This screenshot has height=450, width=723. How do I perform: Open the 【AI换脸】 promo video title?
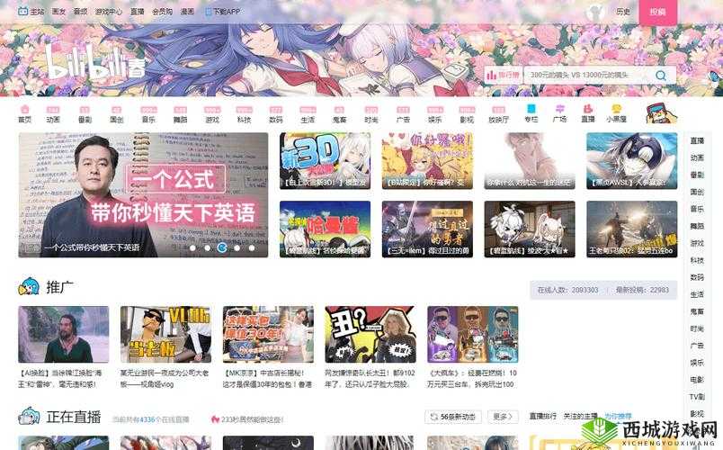tap(60, 379)
